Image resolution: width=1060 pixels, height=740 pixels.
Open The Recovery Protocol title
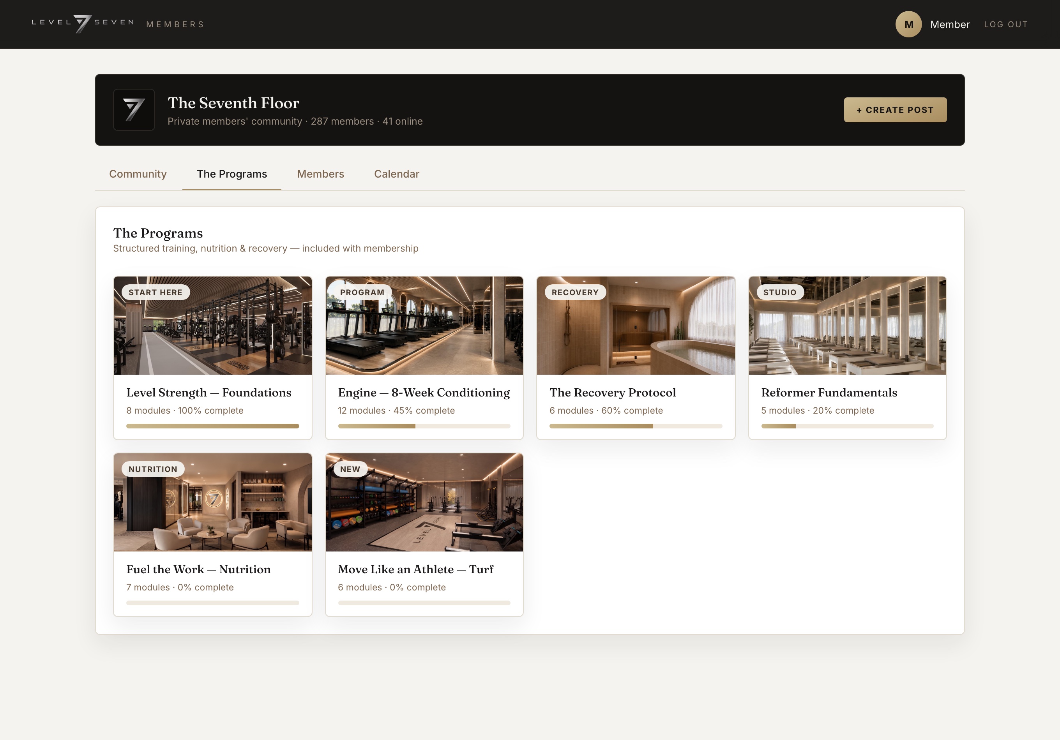pyautogui.click(x=613, y=393)
